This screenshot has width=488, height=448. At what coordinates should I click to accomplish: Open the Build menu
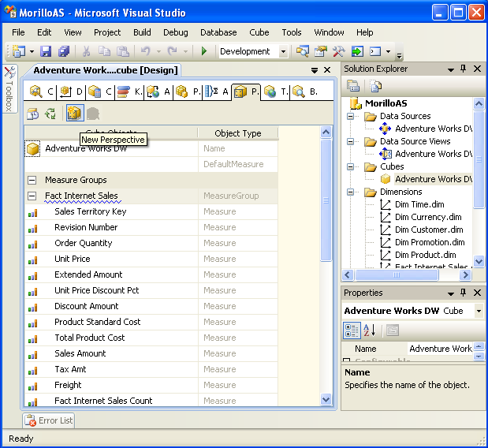click(142, 32)
